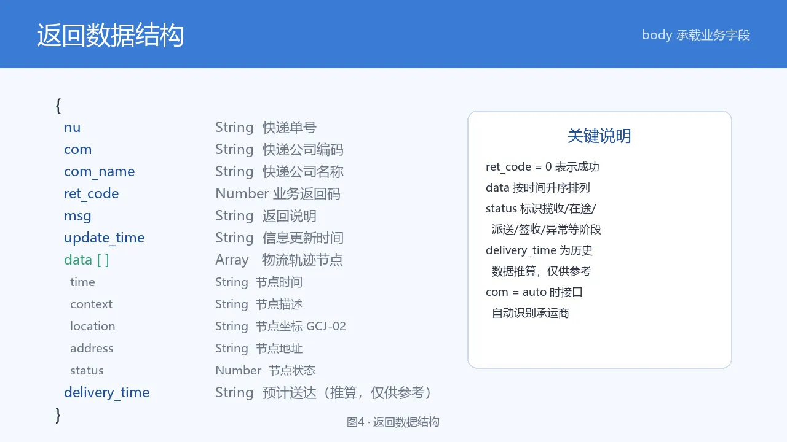
Task: Select the msg field name
Action: tap(77, 216)
